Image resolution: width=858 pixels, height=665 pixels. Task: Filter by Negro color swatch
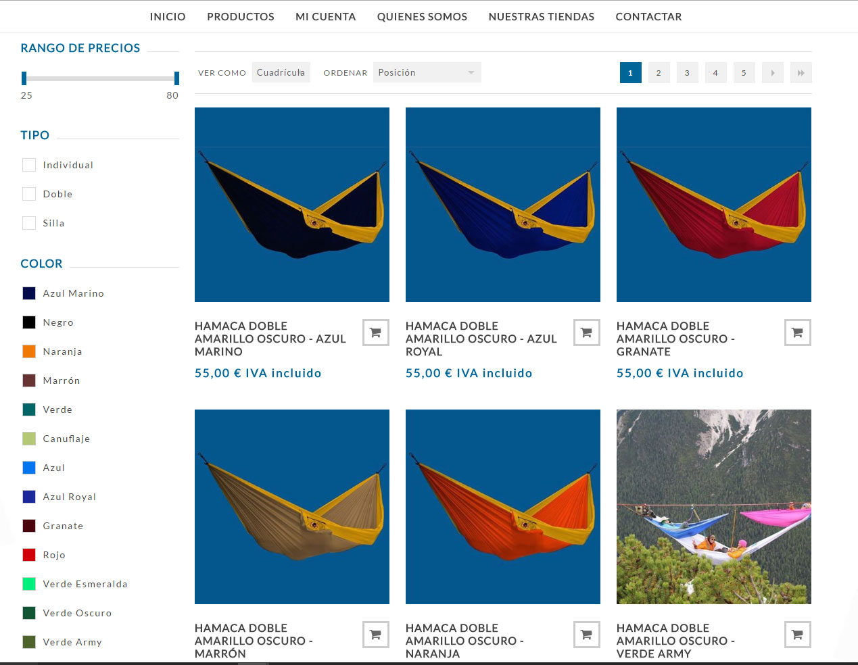tap(29, 322)
